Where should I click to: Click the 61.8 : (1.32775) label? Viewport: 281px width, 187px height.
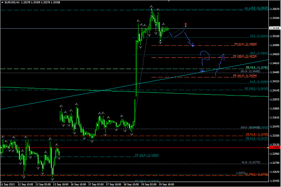pyautogui.click(x=251, y=162)
